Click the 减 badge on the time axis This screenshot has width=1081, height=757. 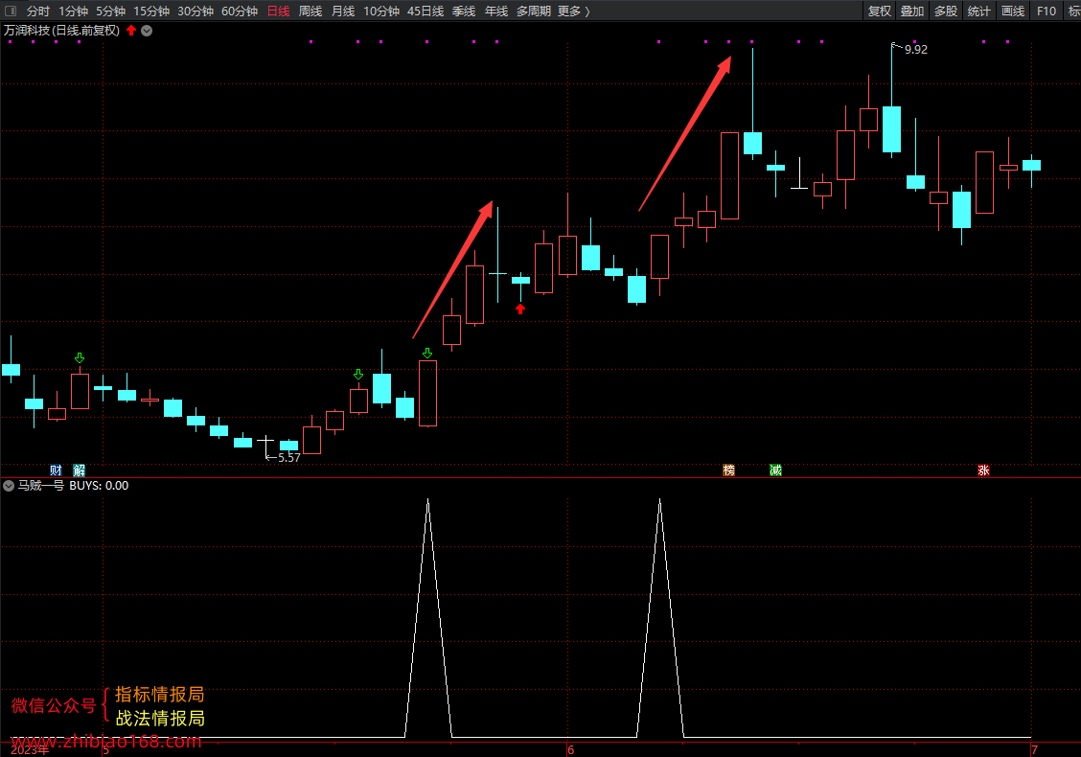[x=775, y=470]
